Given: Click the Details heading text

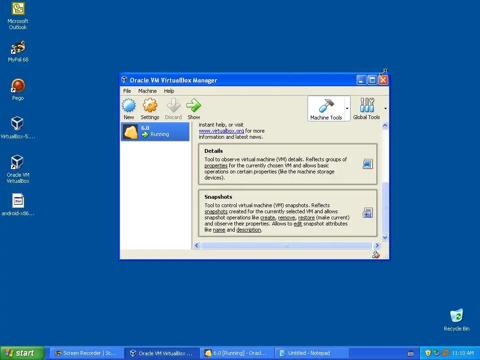Looking at the screenshot, I should [214, 151].
